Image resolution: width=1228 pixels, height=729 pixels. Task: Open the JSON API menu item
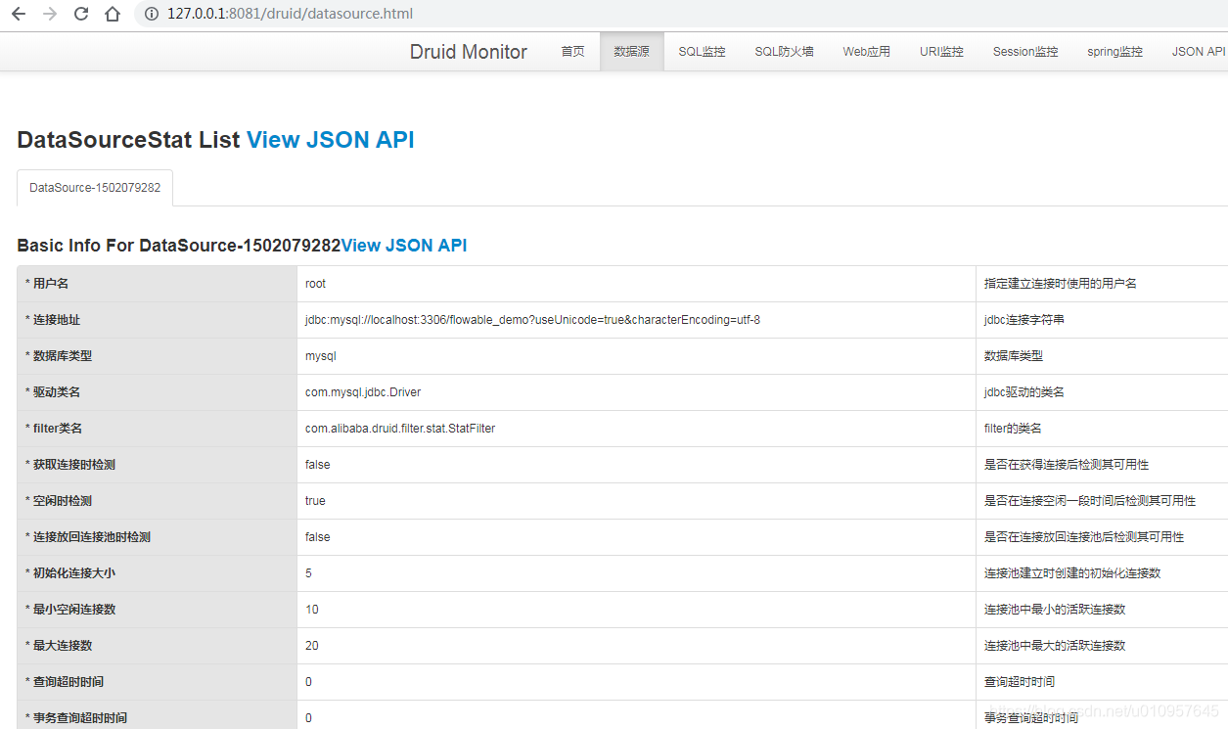(1199, 52)
